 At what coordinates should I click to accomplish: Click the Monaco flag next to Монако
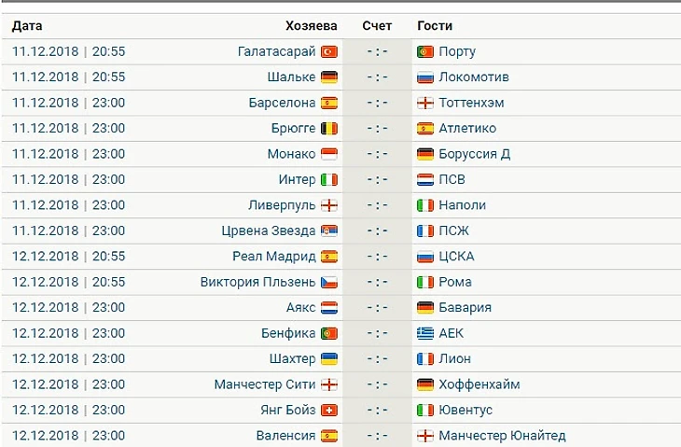click(x=329, y=154)
